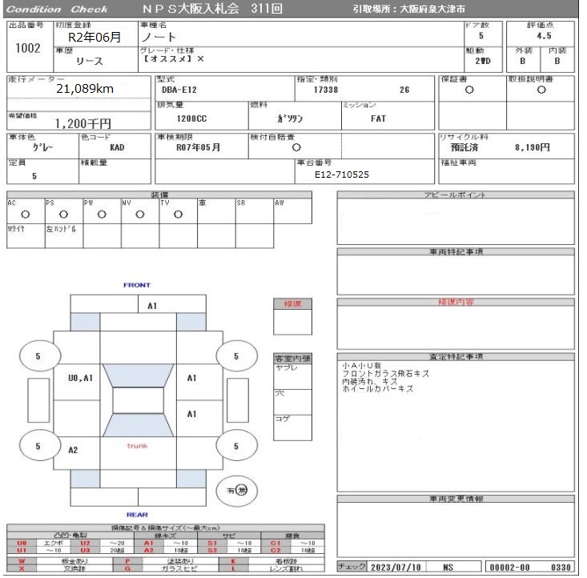
Task: Select the A2 damage mark on the car diagram
Action: tap(73, 450)
